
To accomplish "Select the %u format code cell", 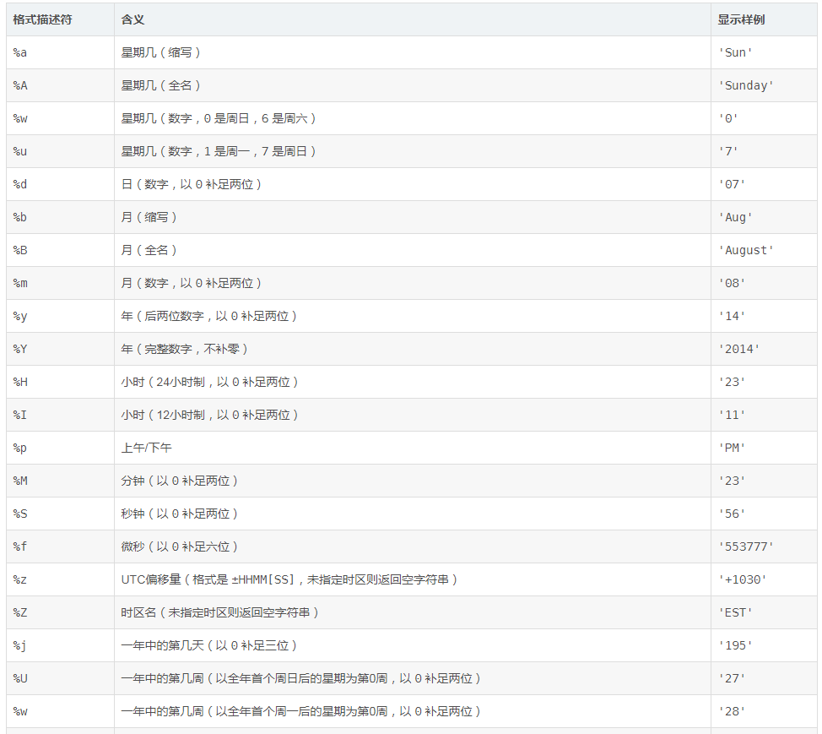I will [20, 151].
